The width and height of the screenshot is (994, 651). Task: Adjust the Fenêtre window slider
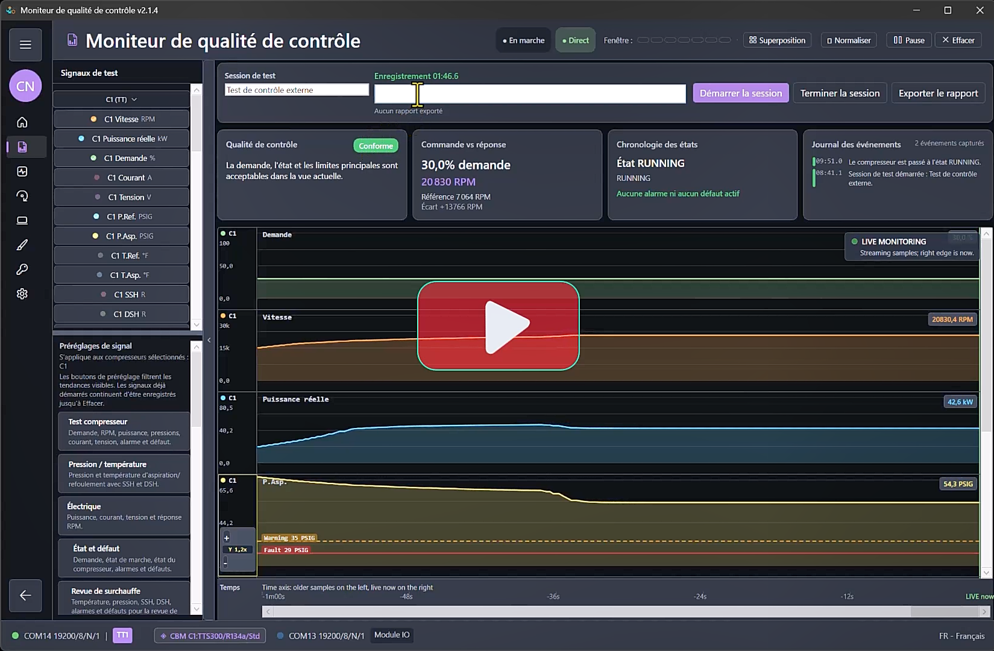click(x=684, y=40)
